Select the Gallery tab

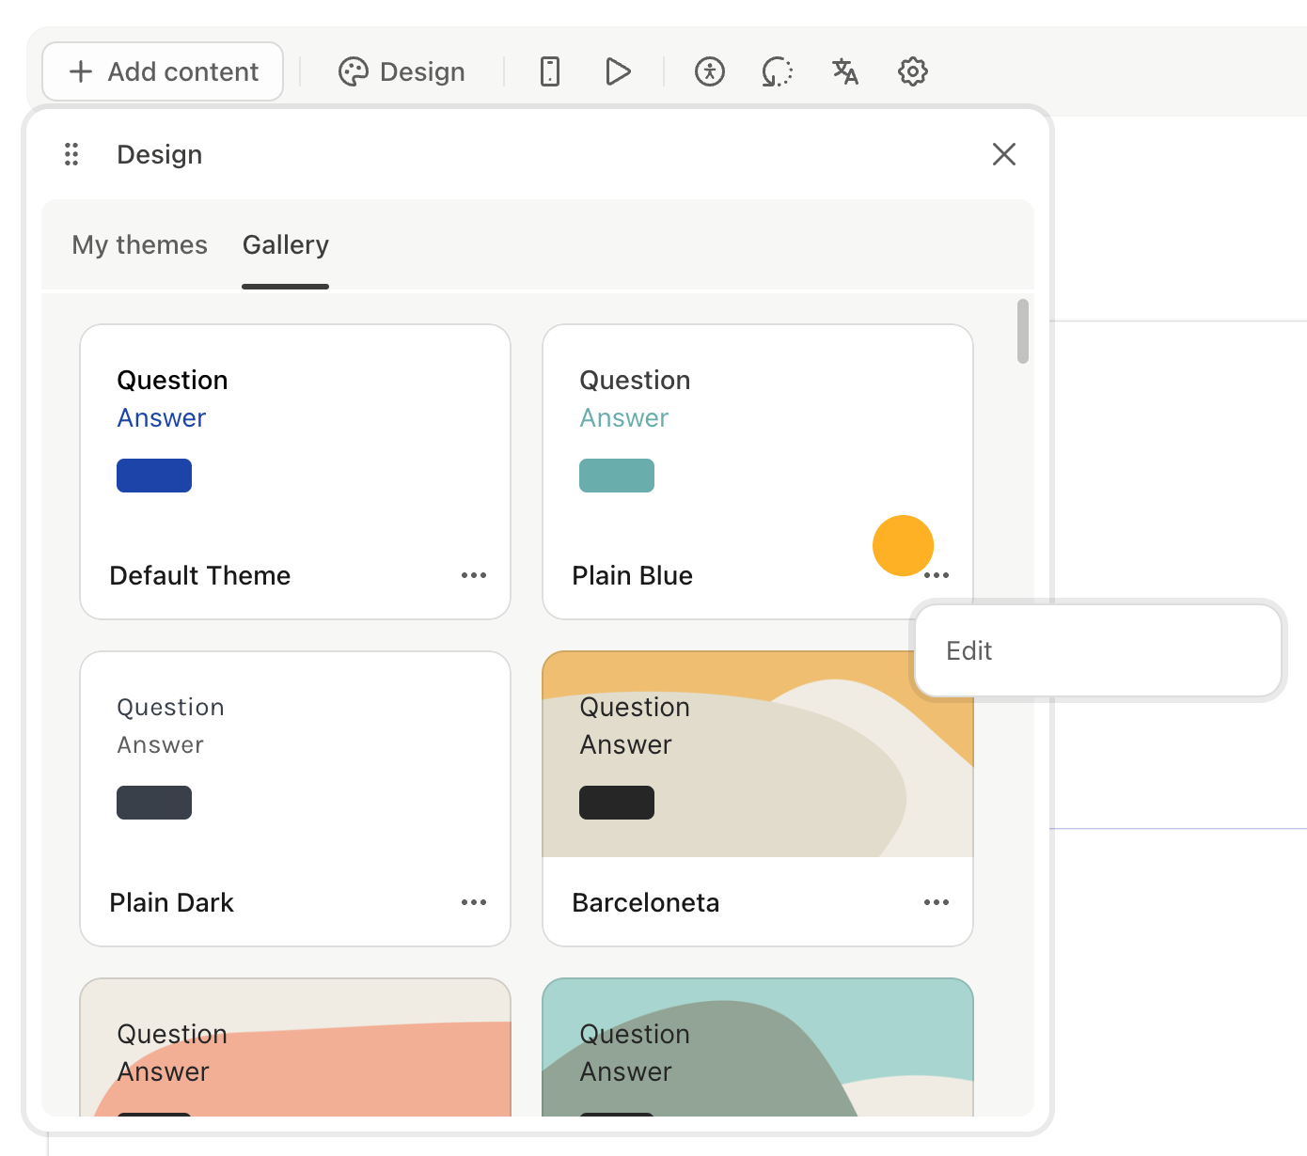pyautogui.click(x=286, y=245)
